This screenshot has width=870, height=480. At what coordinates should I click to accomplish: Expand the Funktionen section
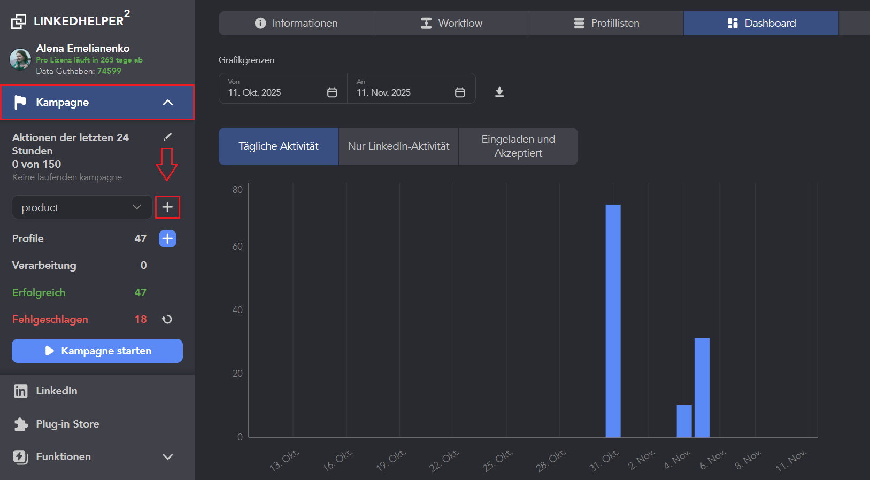point(167,457)
